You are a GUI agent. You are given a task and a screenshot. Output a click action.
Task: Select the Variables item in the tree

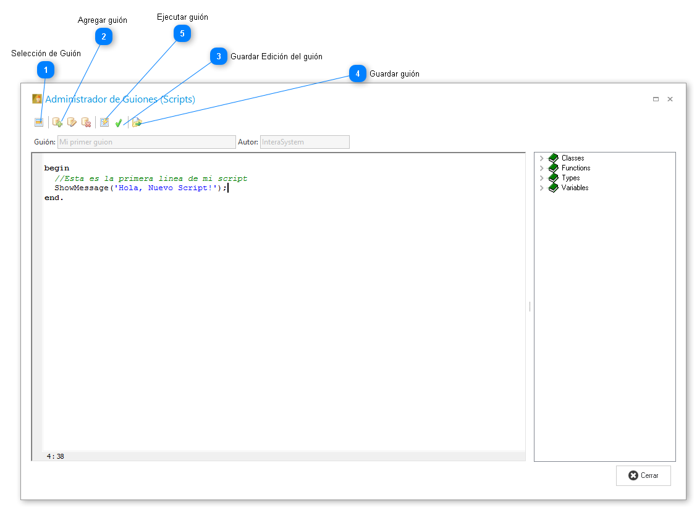point(575,188)
